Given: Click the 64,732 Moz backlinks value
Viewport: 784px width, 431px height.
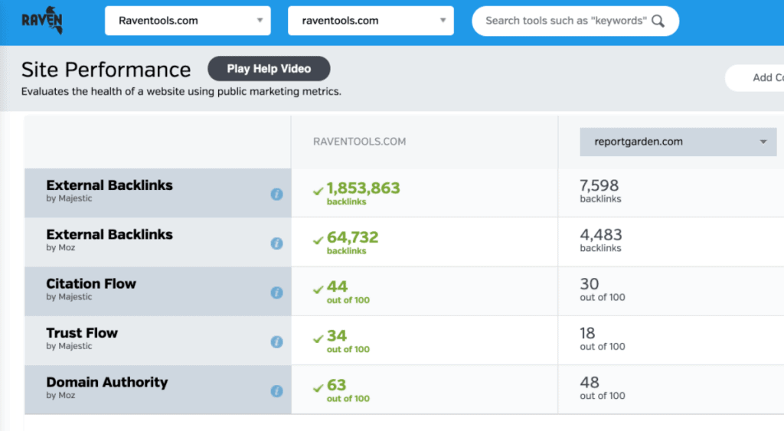Looking at the screenshot, I should pos(352,238).
